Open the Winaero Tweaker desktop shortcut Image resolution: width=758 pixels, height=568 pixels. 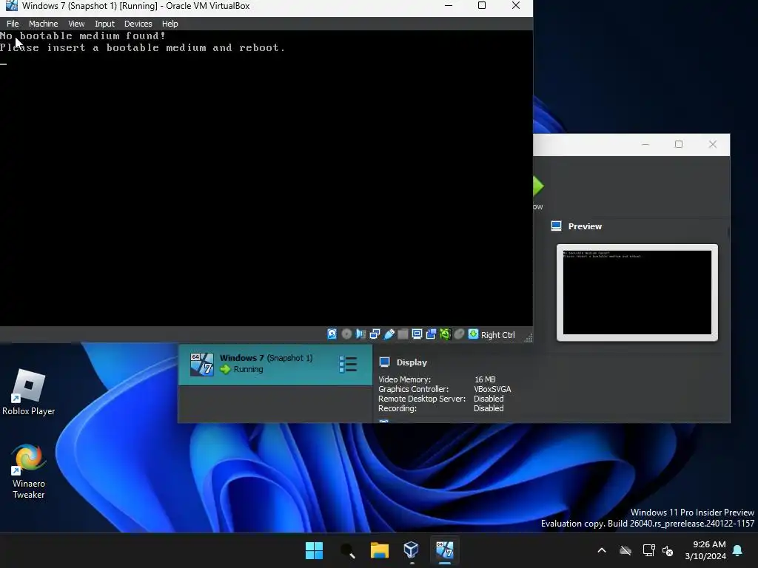(x=29, y=471)
